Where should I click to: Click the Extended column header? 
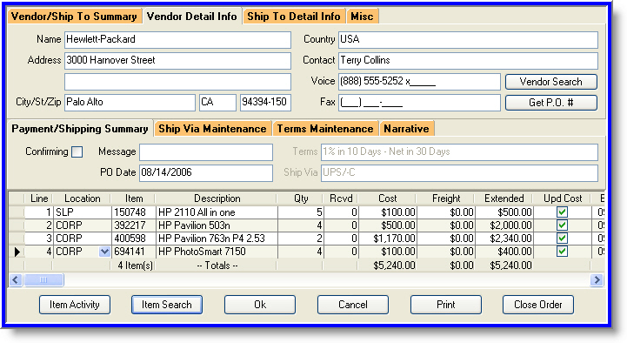tap(504, 198)
